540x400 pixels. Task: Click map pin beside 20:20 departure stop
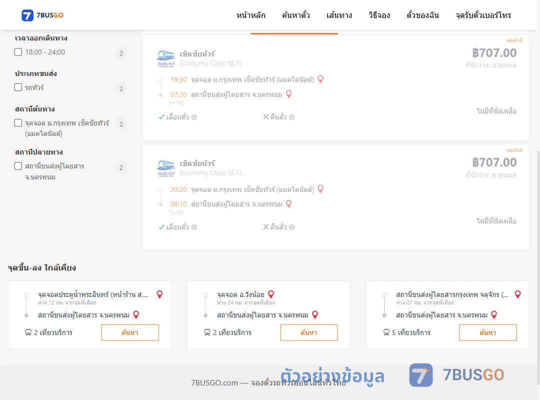point(320,189)
